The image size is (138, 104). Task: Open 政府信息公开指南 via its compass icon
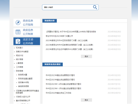pos(18,23)
